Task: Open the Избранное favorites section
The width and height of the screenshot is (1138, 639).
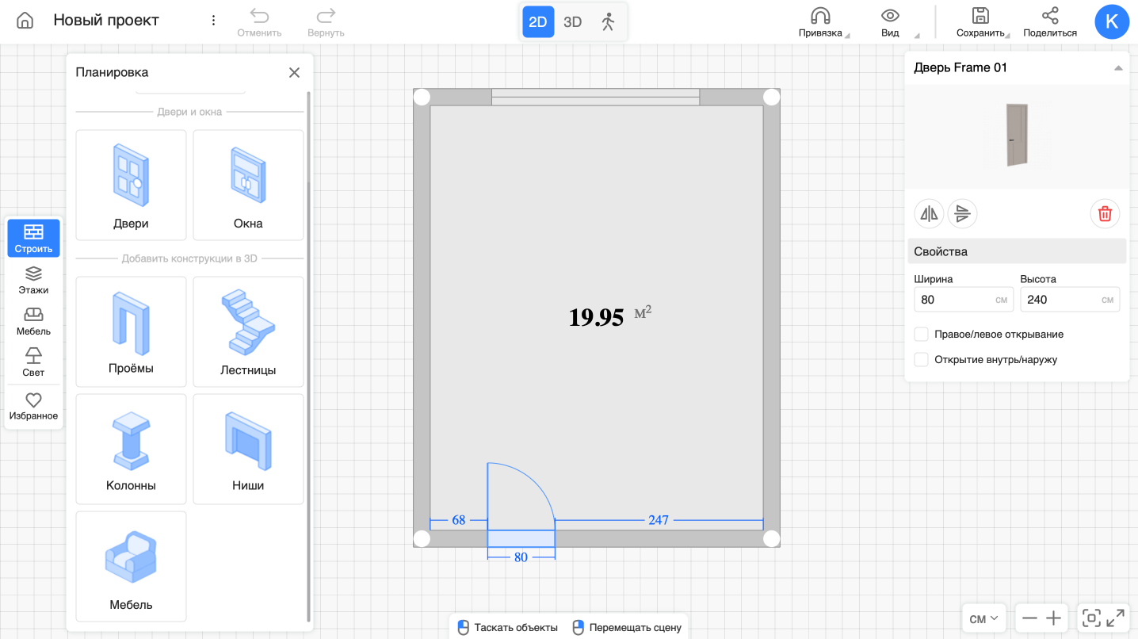Action: tap(33, 406)
